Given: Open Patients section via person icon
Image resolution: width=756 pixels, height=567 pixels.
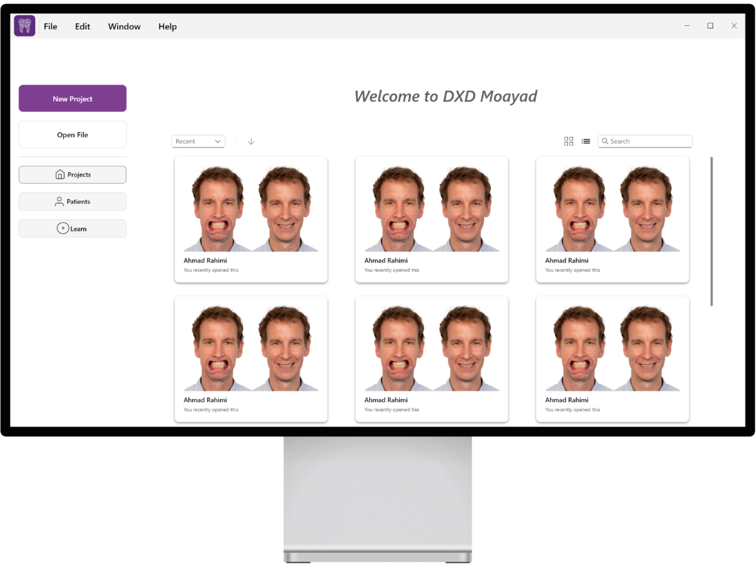Looking at the screenshot, I should click(x=59, y=202).
